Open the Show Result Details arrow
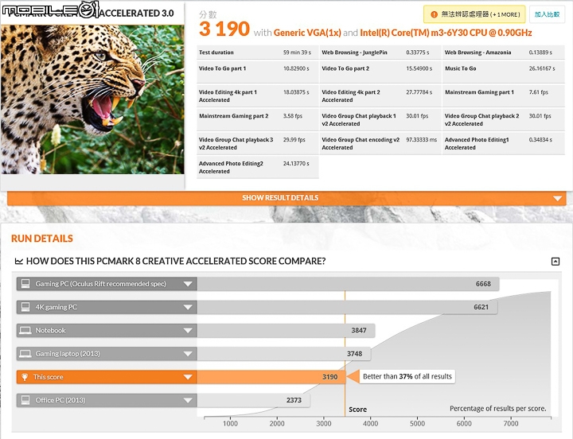Viewport: 573px width, 439px height. pos(557,198)
